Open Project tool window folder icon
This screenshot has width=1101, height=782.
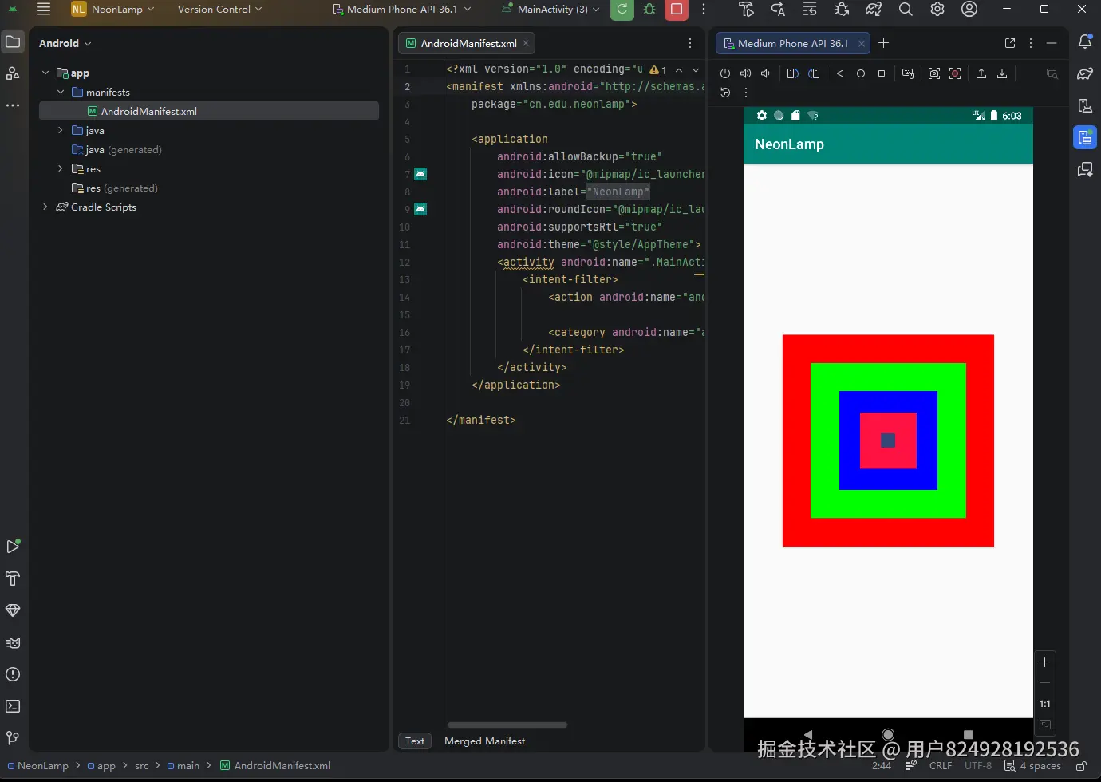point(13,41)
